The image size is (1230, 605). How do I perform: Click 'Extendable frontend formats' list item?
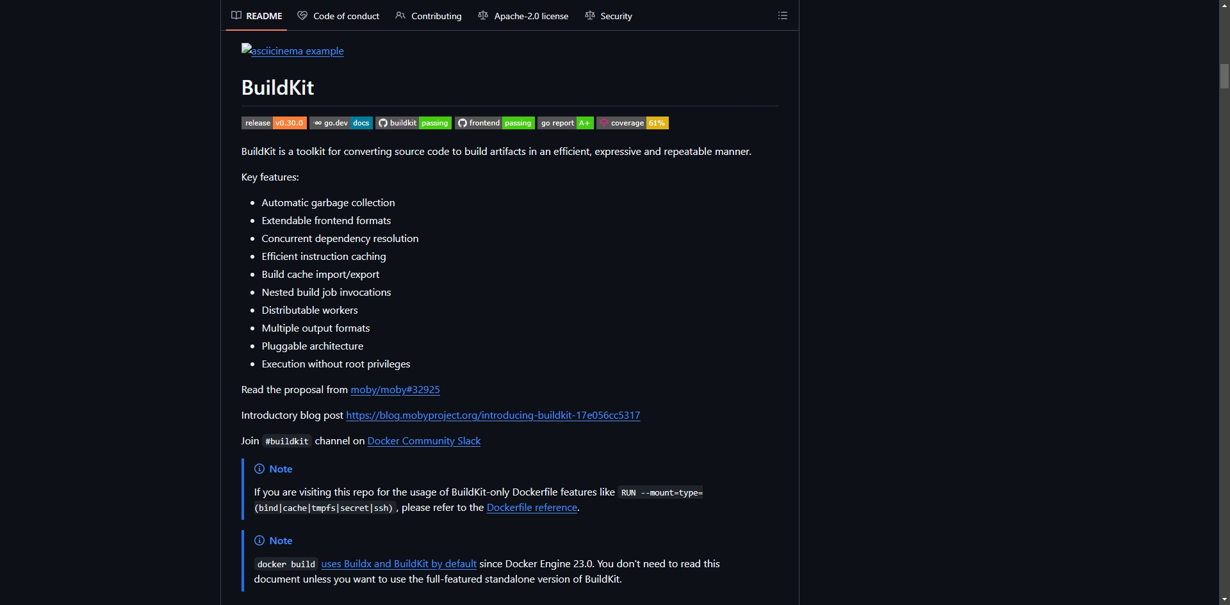327,220
